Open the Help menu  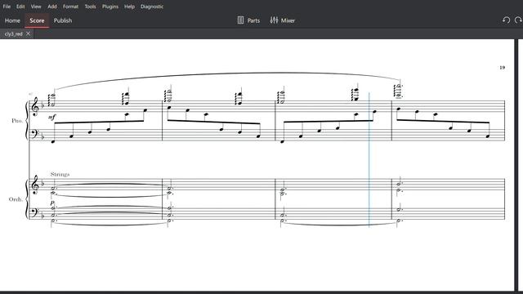pos(129,7)
